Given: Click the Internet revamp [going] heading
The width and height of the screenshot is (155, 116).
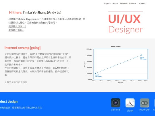Looking at the screenshot, I should pos(23,48).
